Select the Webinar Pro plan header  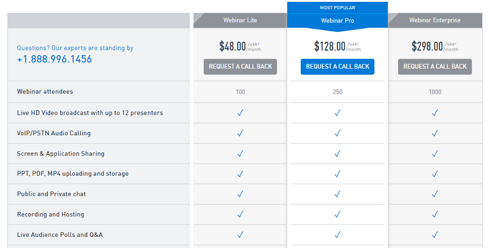point(337,21)
